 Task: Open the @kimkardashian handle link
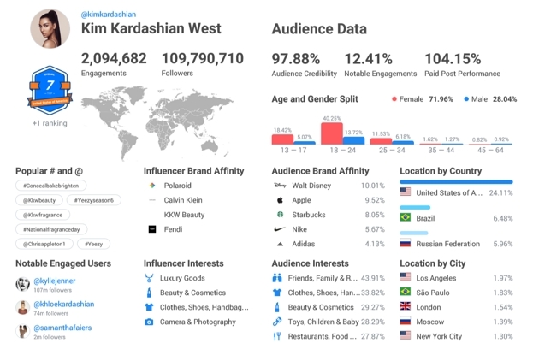point(109,15)
